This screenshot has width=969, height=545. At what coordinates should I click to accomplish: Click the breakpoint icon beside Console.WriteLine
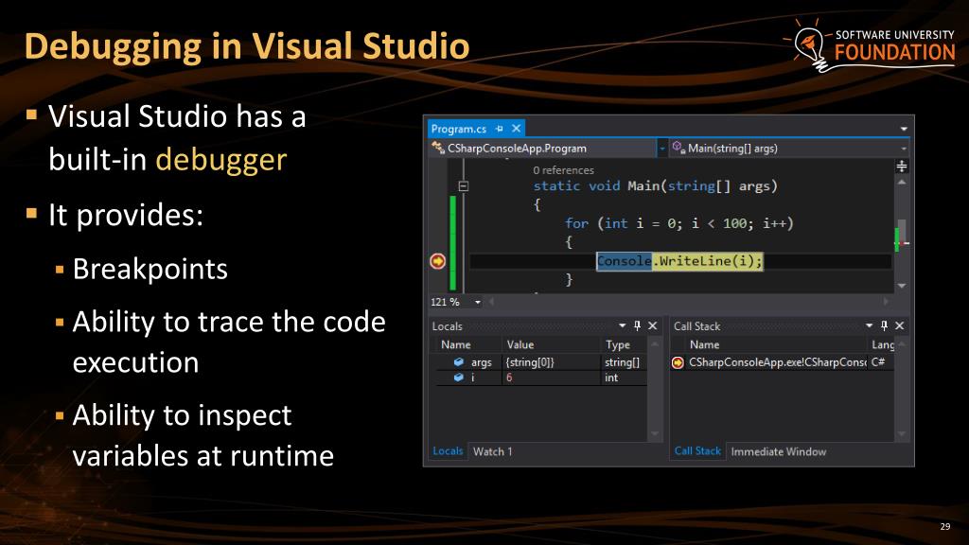437,261
